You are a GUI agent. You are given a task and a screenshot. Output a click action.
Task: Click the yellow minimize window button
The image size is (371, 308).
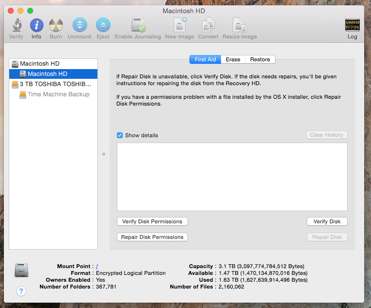click(20, 11)
